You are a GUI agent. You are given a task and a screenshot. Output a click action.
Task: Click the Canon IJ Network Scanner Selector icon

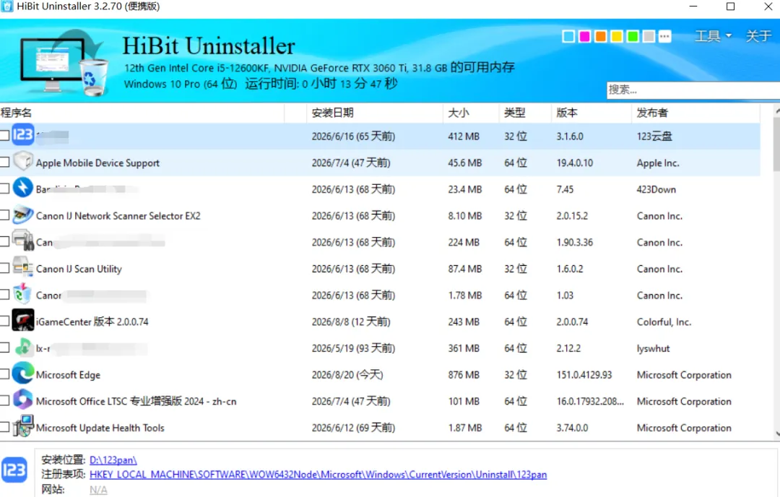click(x=23, y=215)
